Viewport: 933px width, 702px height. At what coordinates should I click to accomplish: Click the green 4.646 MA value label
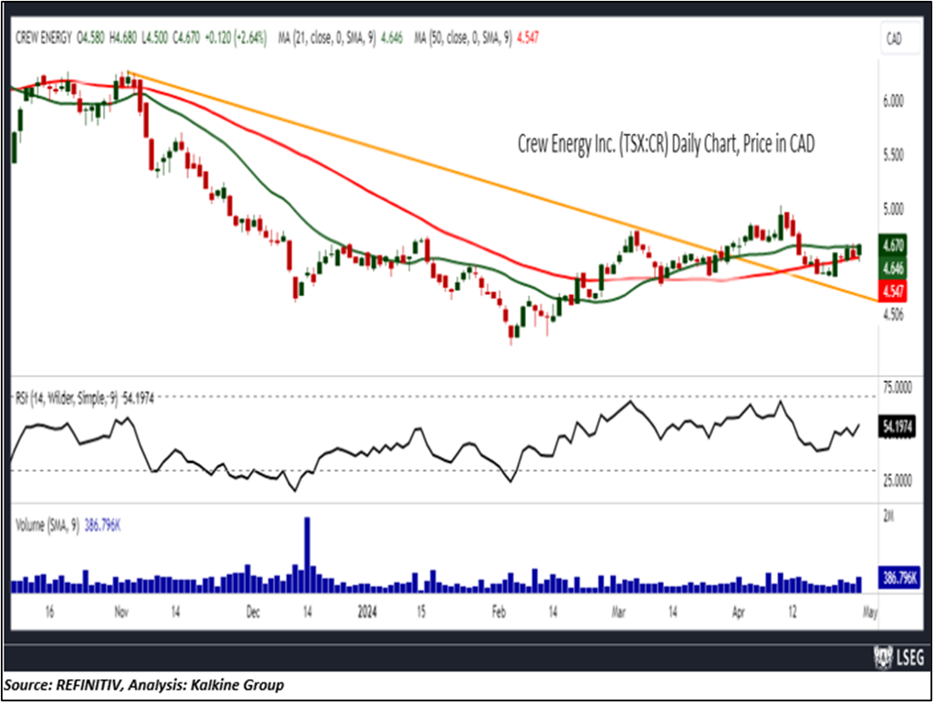pos(892,268)
